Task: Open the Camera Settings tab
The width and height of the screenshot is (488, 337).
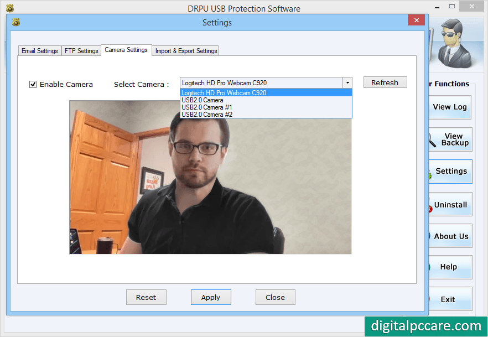Action: [x=126, y=50]
